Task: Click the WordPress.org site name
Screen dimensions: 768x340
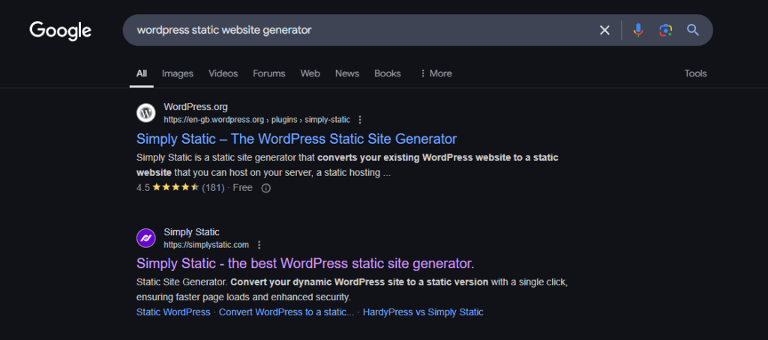Action: pos(196,106)
